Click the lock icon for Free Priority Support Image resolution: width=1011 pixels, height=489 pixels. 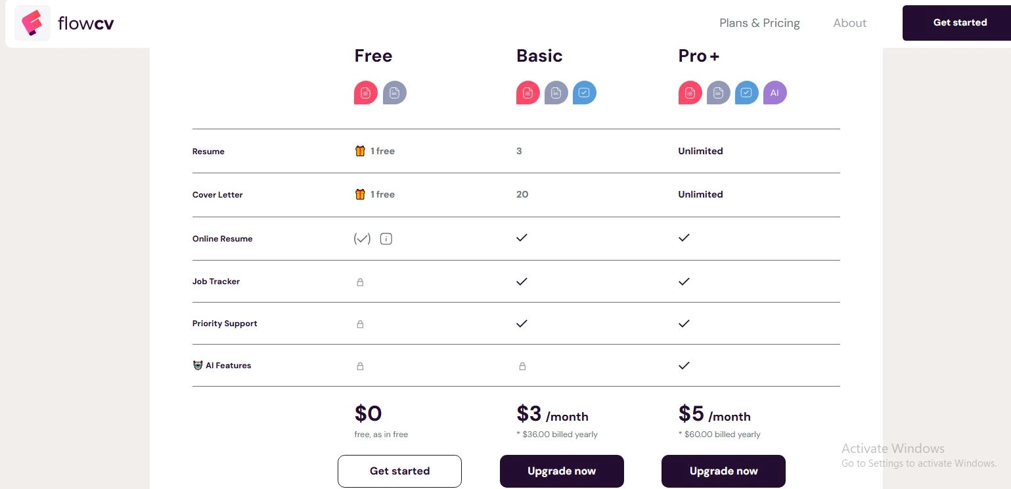(360, 324)
